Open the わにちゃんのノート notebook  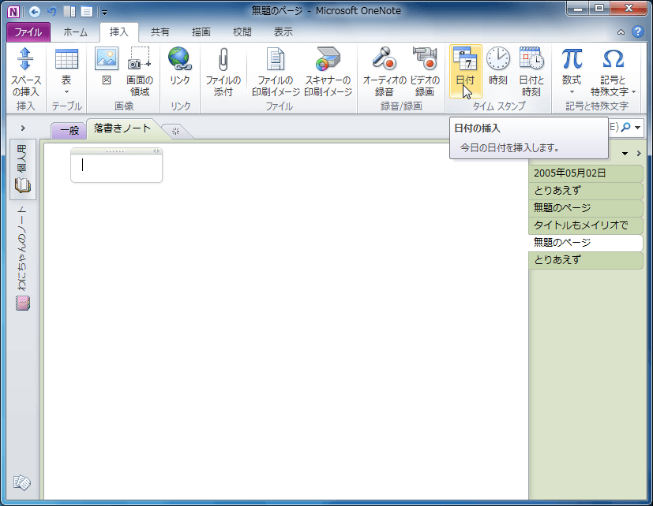coord(23,259)
